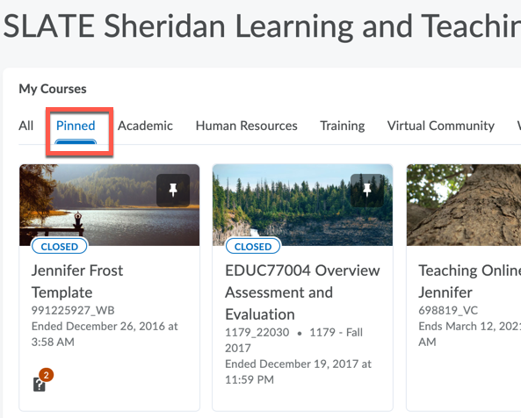The width and height of the screenshot is (521, 418).
Task: Click Ended December 19, 2017 date
Action: tap(298, 371)
